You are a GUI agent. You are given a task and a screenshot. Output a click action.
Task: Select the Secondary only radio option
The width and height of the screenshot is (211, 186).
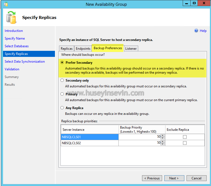(62, 80)
